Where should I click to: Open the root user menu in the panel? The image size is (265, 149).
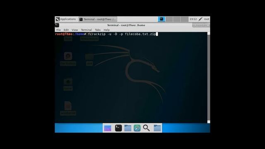pyautogui.click(x=207, y=19)
